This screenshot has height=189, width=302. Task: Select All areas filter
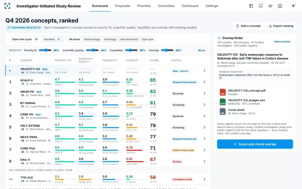(x=74, y=39)
